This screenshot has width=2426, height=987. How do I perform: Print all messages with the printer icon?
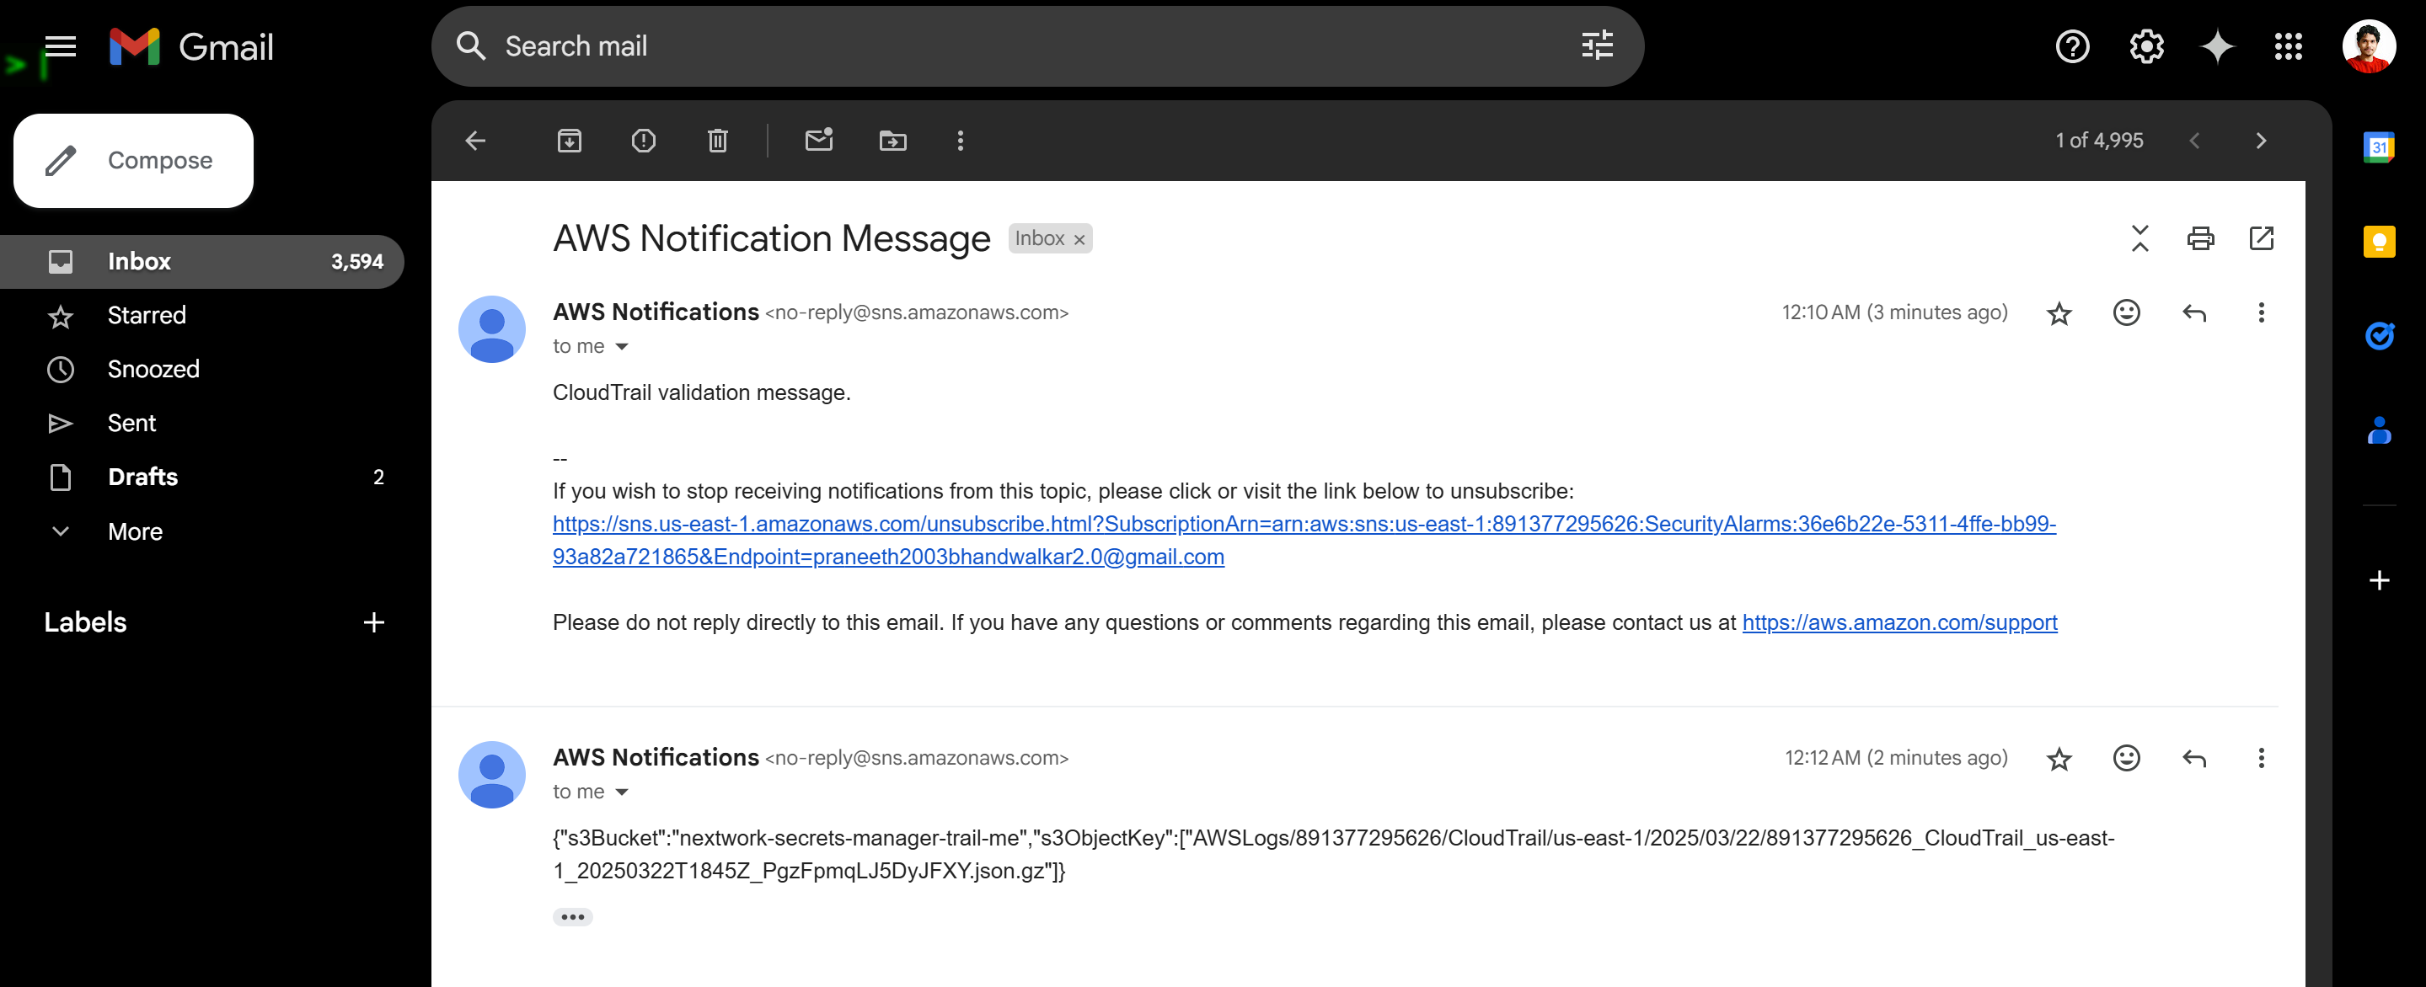[x=2200, y=239]
